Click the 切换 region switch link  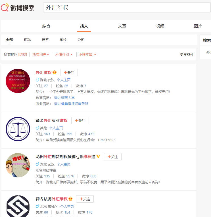tap(23, 55)
